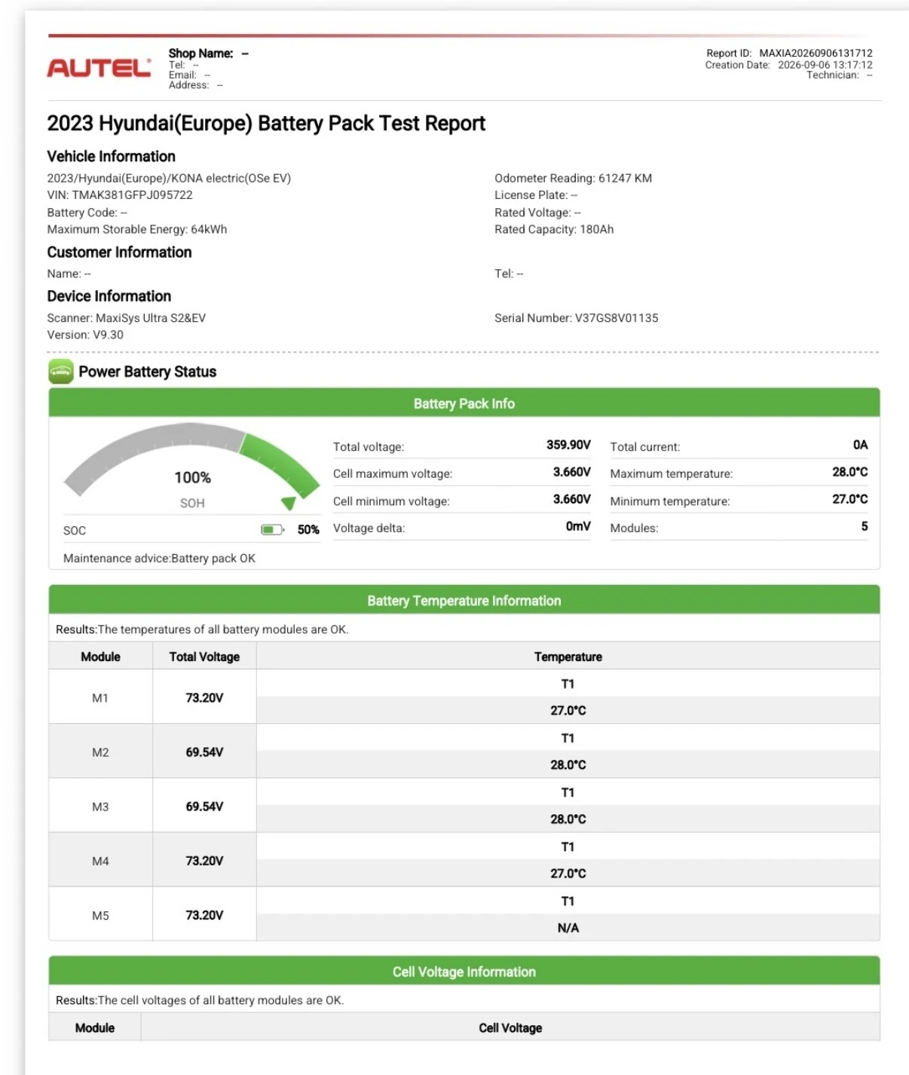This screenshot has width=909, height=1075.
Task: Click the Maximum Storable Energy 64kWh line
Action: 137,229
